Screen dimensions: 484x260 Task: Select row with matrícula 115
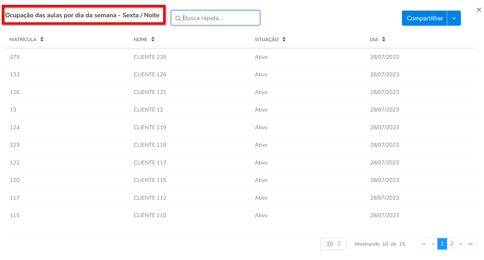(15, 215)
